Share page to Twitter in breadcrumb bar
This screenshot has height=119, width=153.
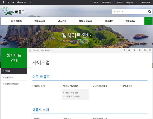pos(129,50)
